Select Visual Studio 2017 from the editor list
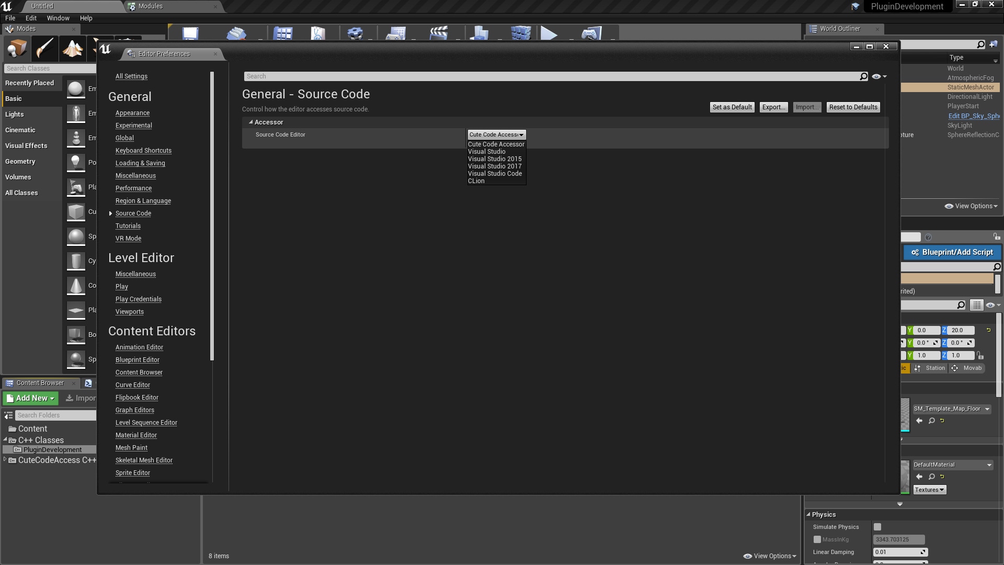The width and height of the screenshot is (1004, 565). (x=494, y=166)
